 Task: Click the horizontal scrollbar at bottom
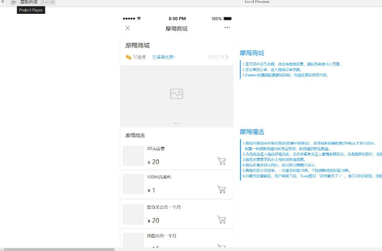(x=58, y=250)
